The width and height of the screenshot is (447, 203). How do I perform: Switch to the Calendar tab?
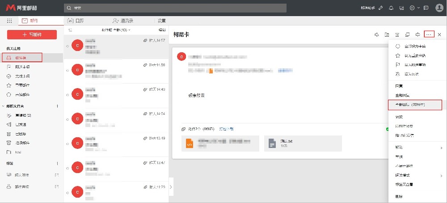76,21
